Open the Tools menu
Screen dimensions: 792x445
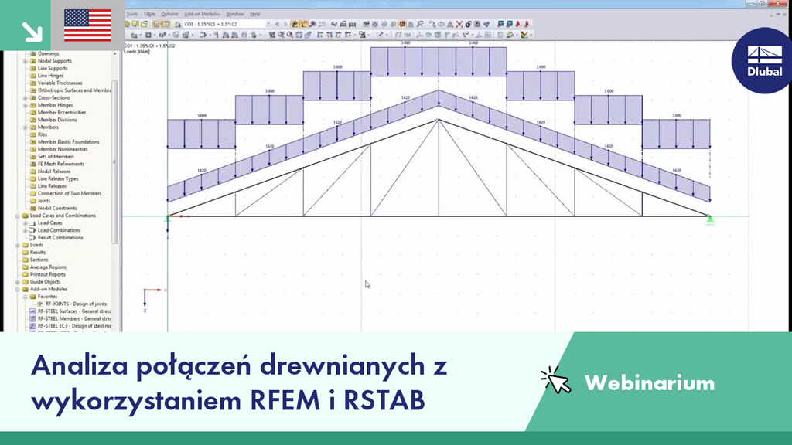(x=131, y=14)
